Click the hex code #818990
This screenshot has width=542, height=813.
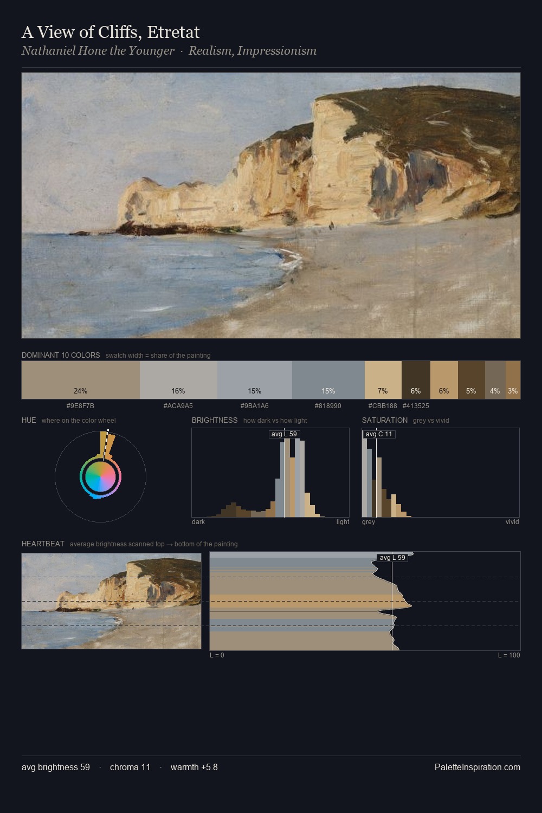point(328,406)
